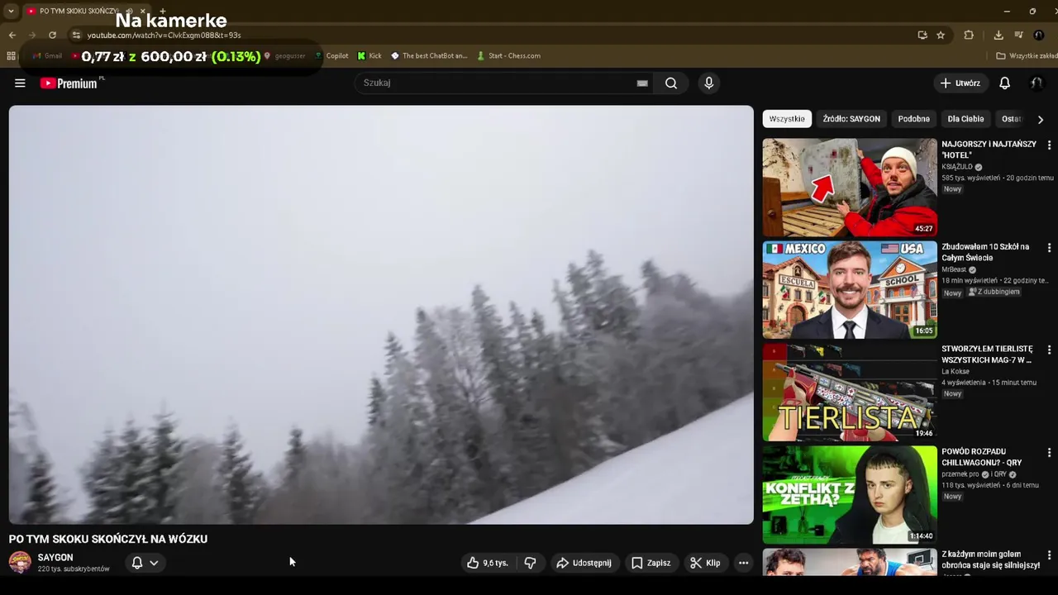Click the La Kokse channel name
The image size is (1058, 595).
[956, 372]
